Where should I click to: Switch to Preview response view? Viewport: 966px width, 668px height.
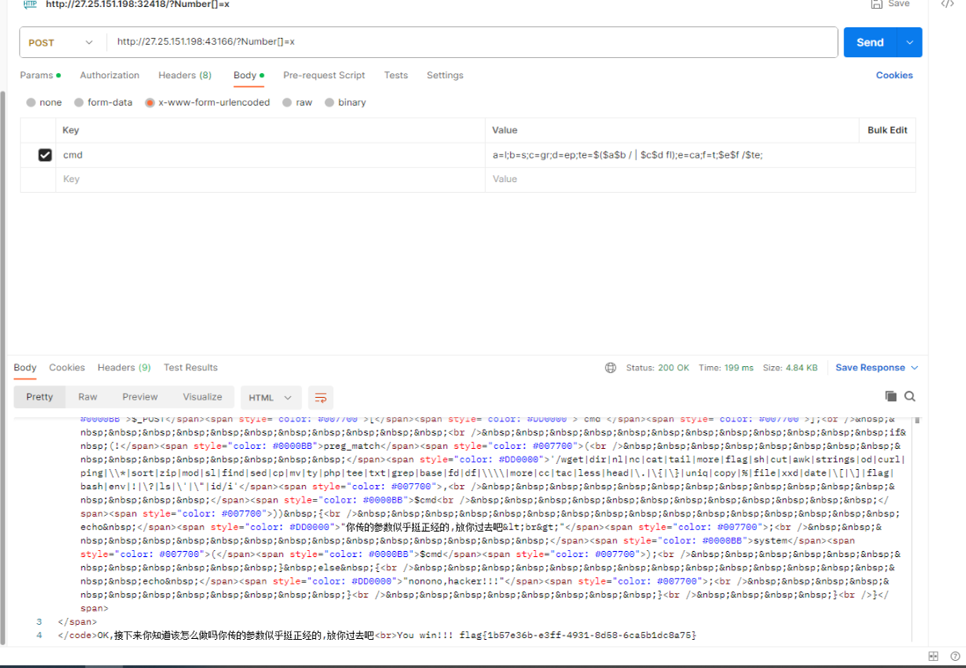point(140,397)
